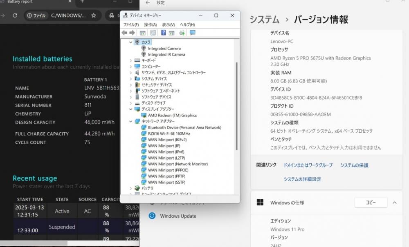Screen dimensions: 409x247
Task: Click the コピー button for Windows の仕様
Action: [x=371, y=202]
